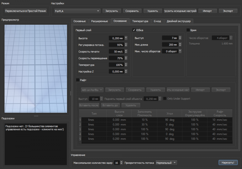Click Поднять первый слой объекта field
The width and height of the screenshot is (242, 169).
pos(151,99)
